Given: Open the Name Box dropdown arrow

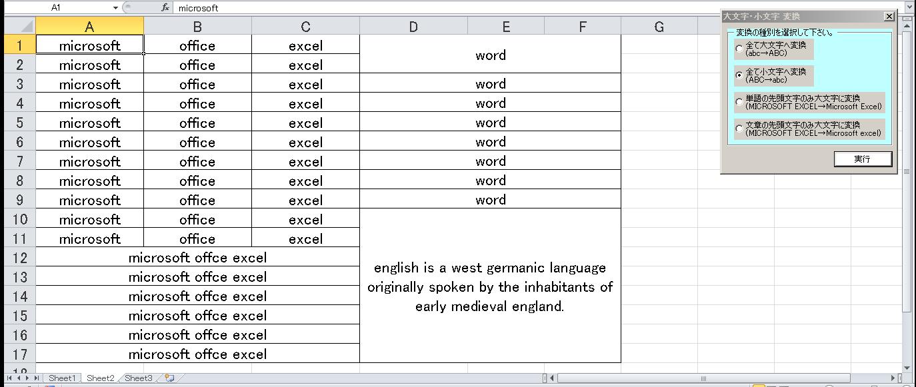Looking at the screenshot, I should pos(115,8).
